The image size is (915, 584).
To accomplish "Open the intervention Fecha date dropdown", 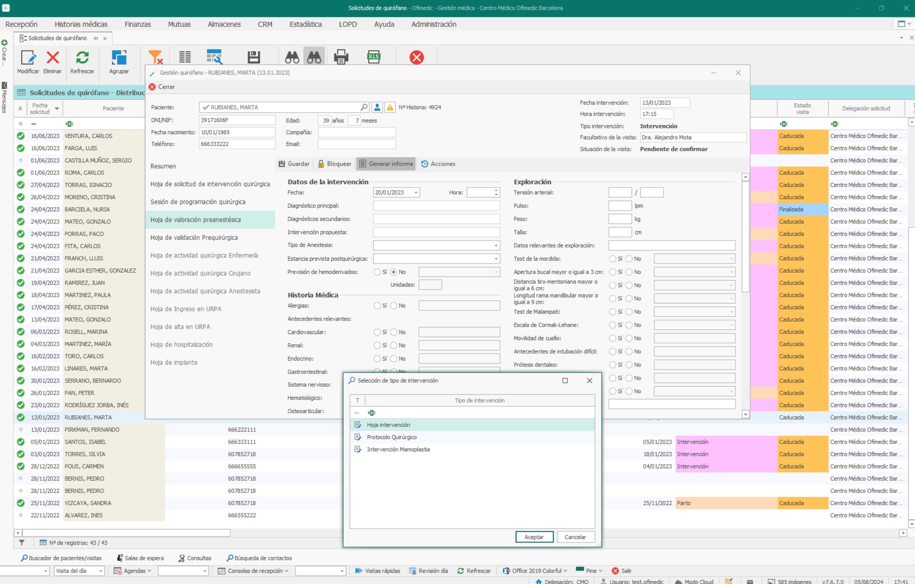I will (416, 192).
